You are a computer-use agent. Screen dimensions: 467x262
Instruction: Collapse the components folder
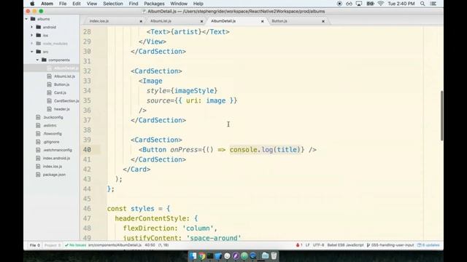tap(37, 60)
